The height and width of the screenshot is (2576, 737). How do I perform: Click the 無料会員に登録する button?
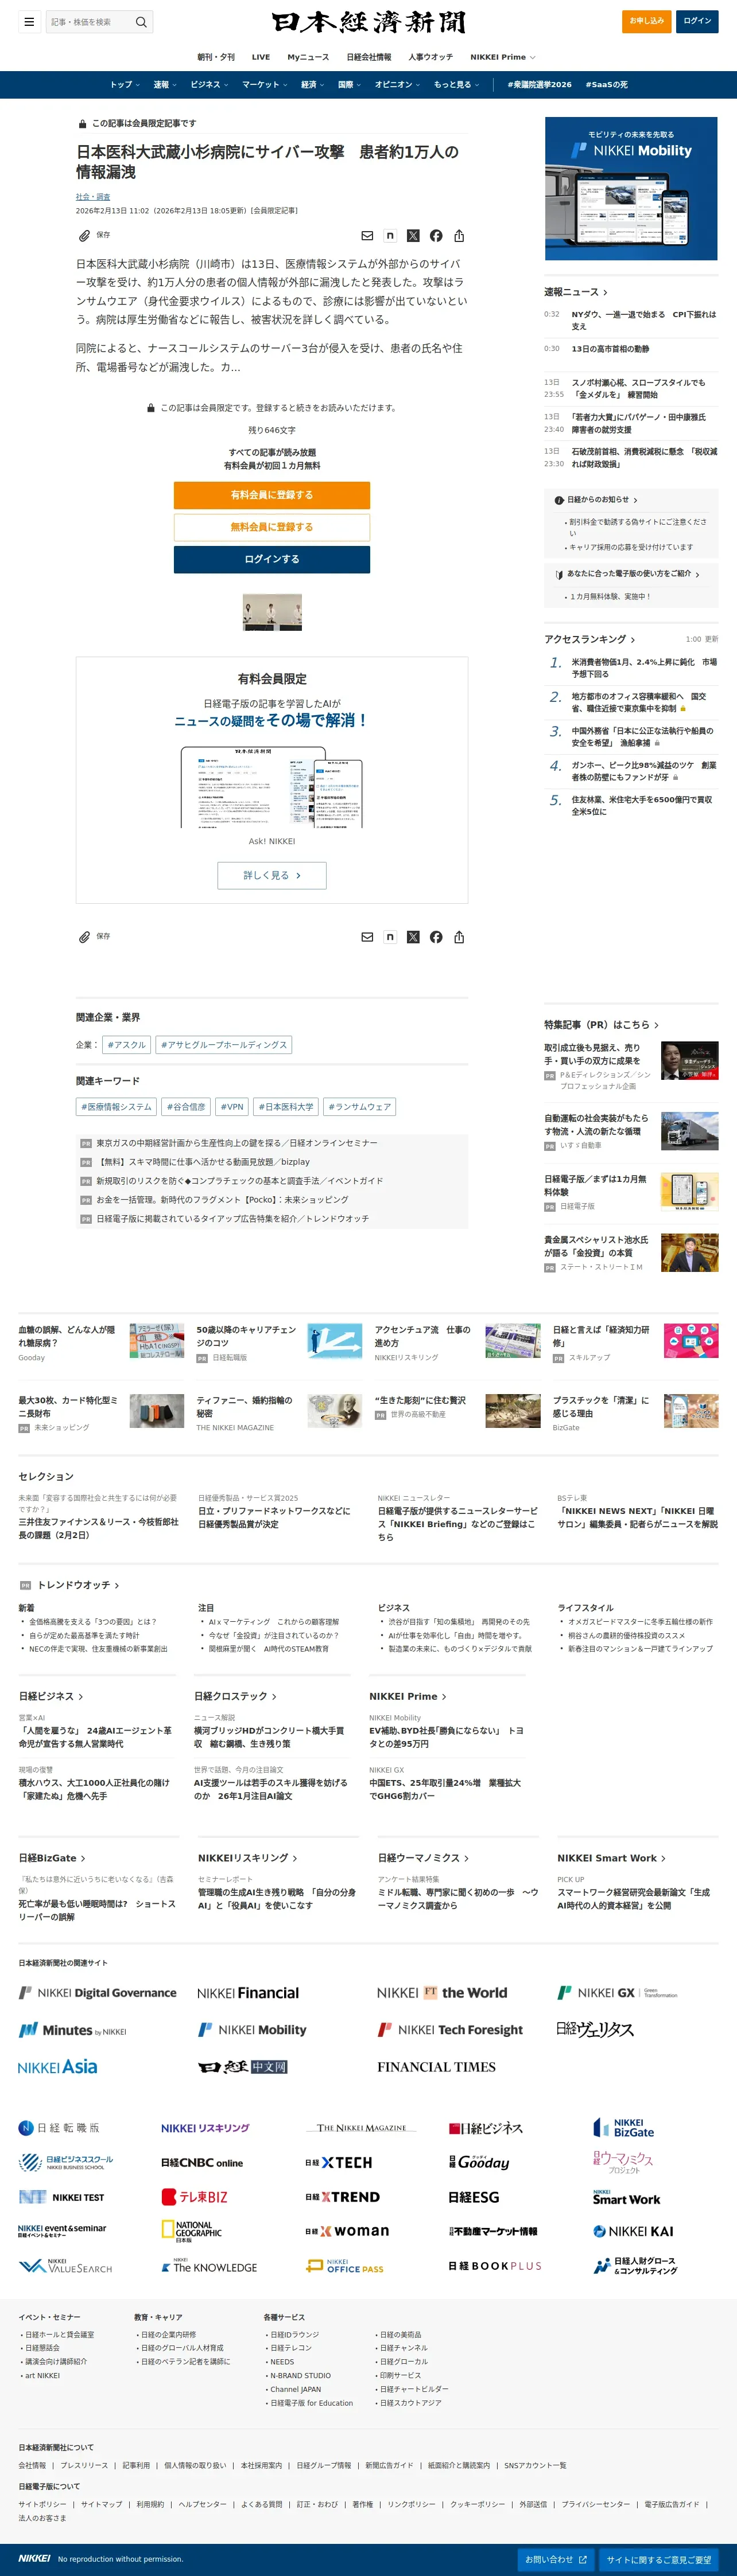point(271,527)
